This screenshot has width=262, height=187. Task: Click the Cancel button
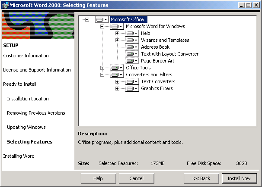point(136,178)
